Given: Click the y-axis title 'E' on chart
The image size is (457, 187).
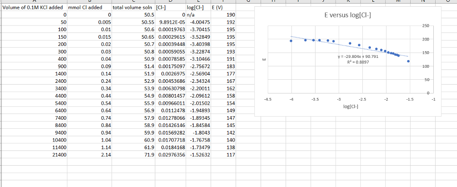Looking at the screenshot, I should pos(264,60).
